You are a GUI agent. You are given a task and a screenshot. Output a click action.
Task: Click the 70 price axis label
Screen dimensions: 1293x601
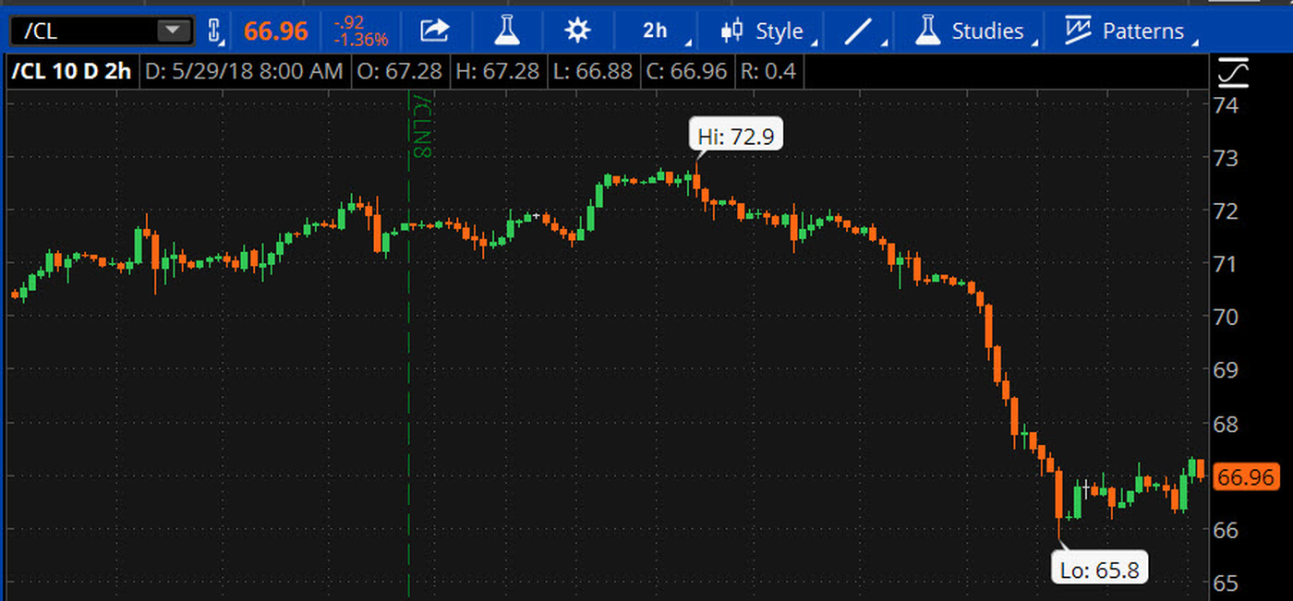[1225, 317]
